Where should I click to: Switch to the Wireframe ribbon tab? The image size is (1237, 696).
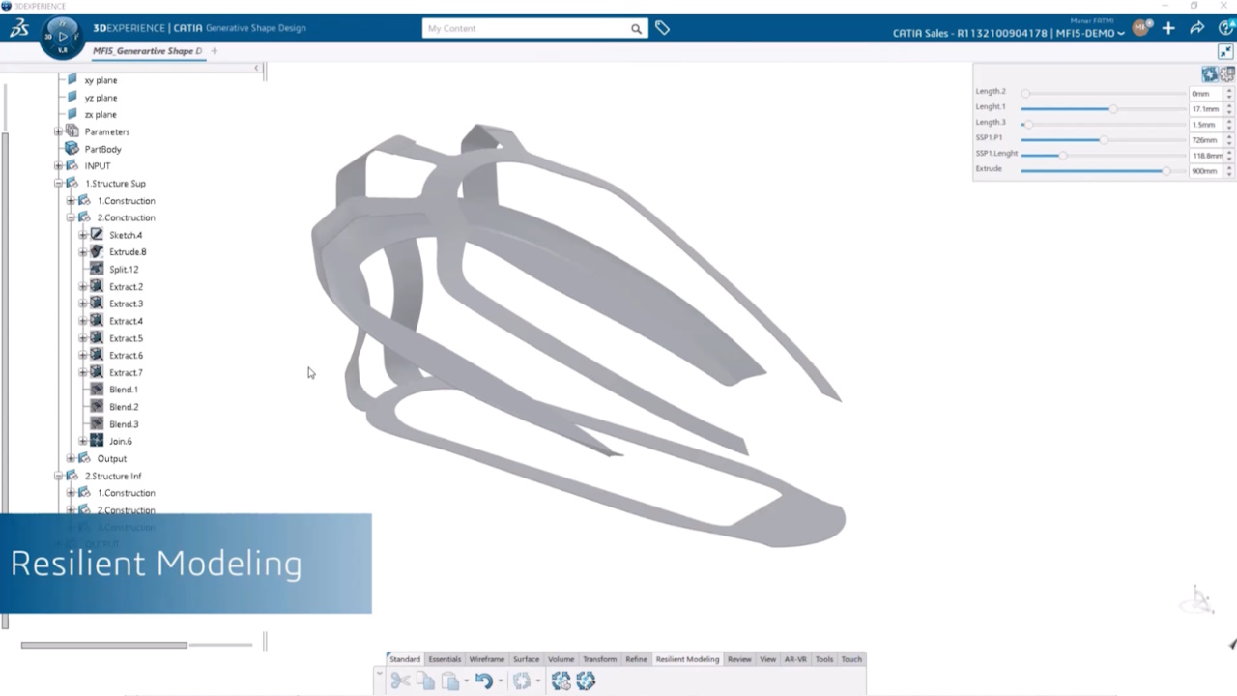[x=486, y=659]
